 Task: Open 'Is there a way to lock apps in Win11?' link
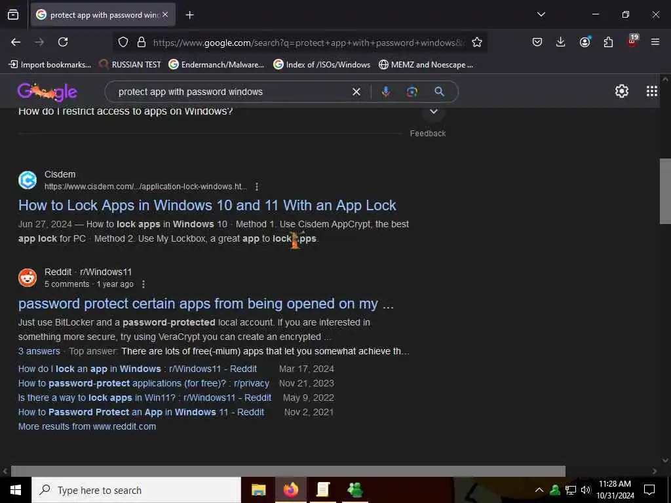tap(145, 398)
